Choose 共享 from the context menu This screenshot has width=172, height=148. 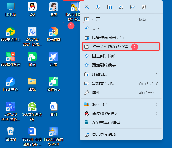coord(121,28)
